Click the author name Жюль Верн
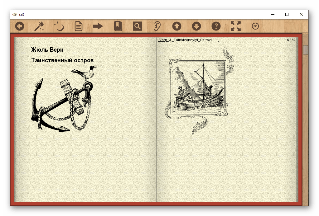This screenshot has height=216, width=319. pyautogui.click(x=47, y=50)
